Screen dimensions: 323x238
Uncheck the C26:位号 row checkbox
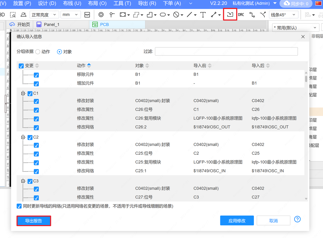click(x=36, y=110)
